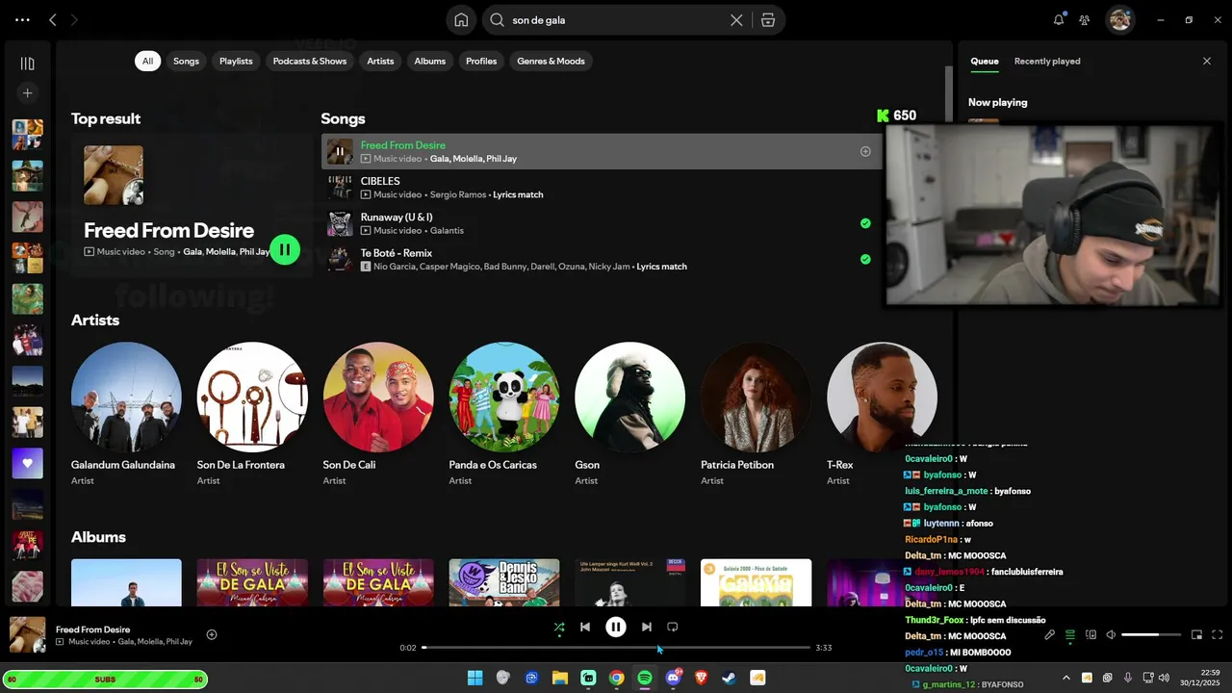Toggle the Queue icon in the player bar
This screenshot has height=693, width=1232.
point(1070,635)
